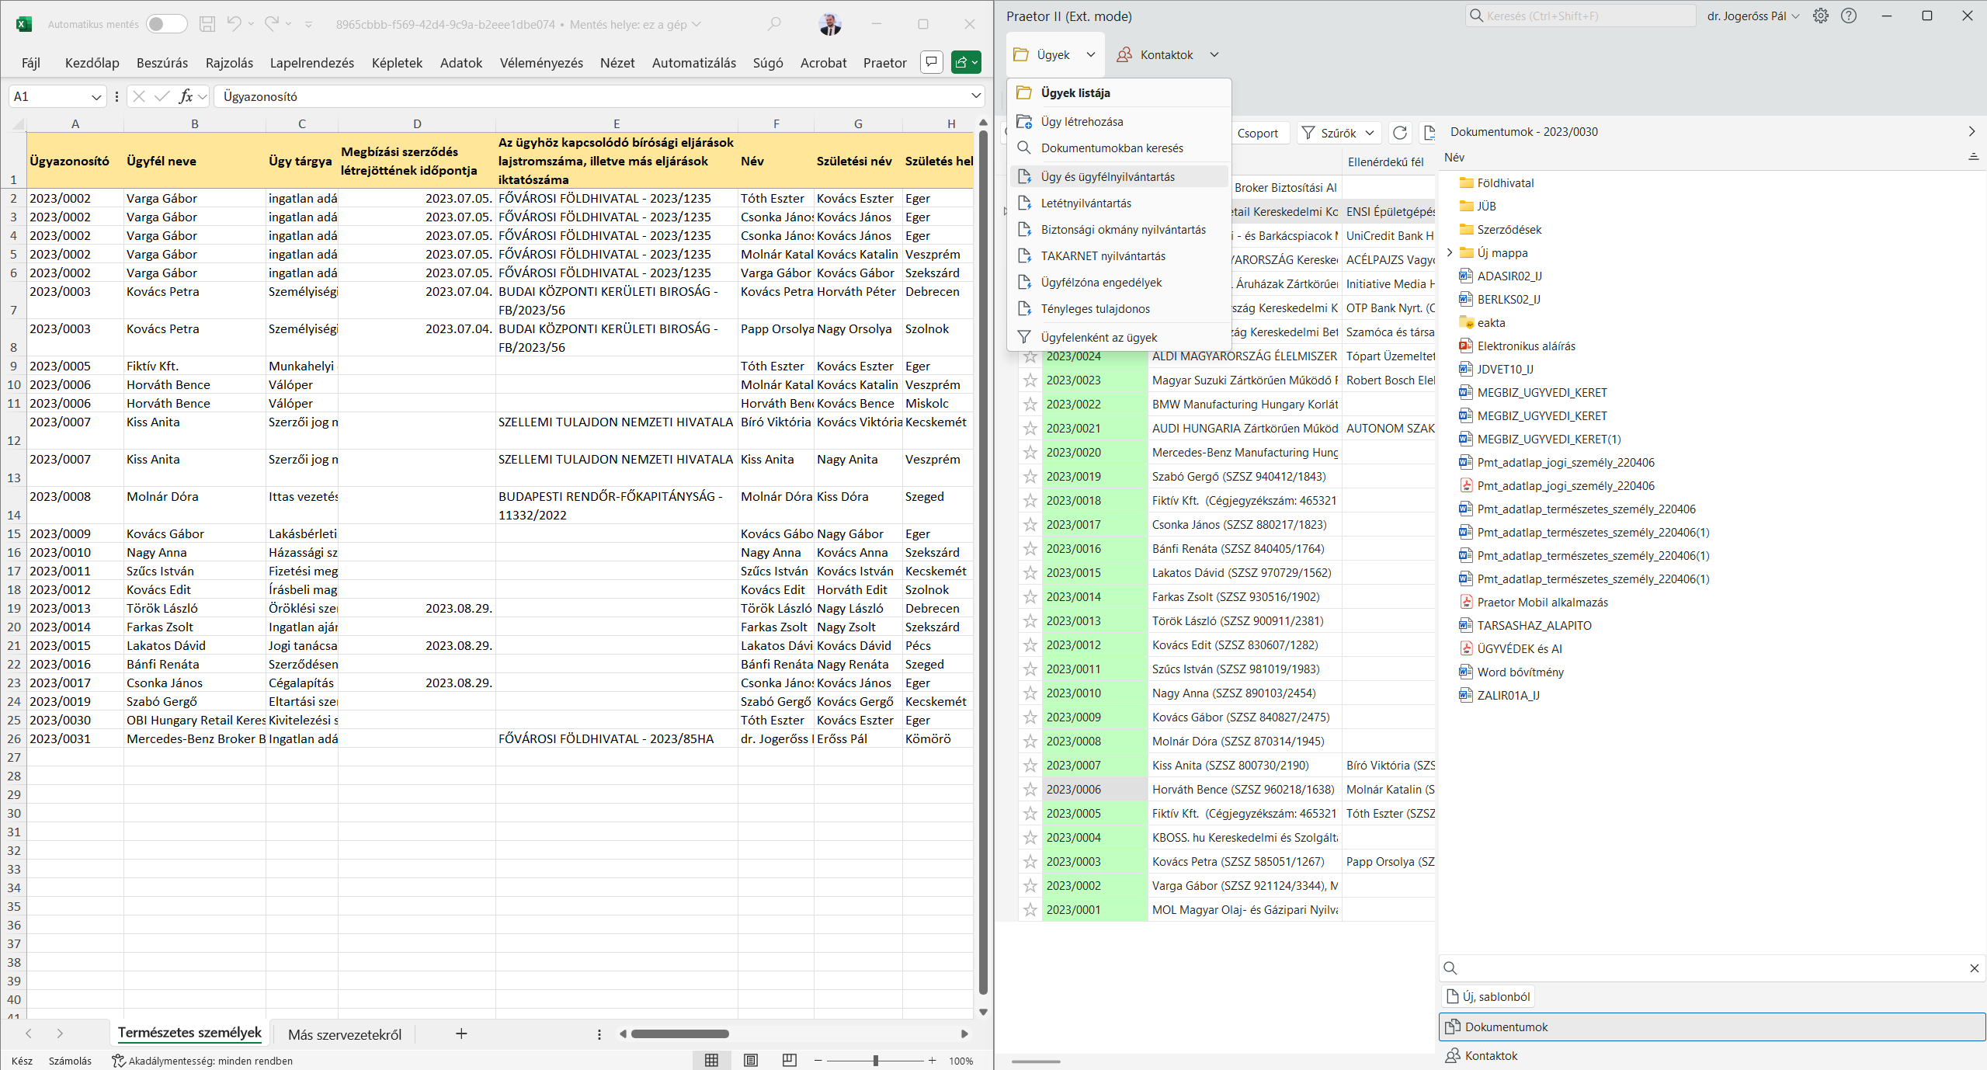Open the Szűrők dropdown arrow
1987x1070 pixels.
pos(1370,133)
